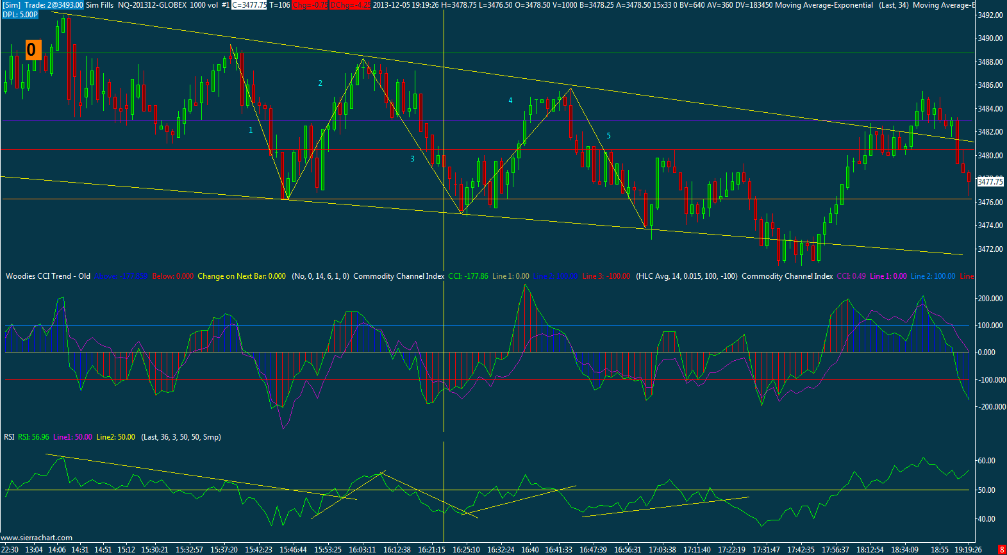
Task: Click the 40.00 RSI scale label
Action: point(986,519)
